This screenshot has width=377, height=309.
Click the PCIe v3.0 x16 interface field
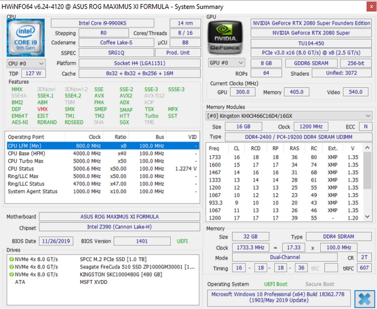click(x=311, y=53)
